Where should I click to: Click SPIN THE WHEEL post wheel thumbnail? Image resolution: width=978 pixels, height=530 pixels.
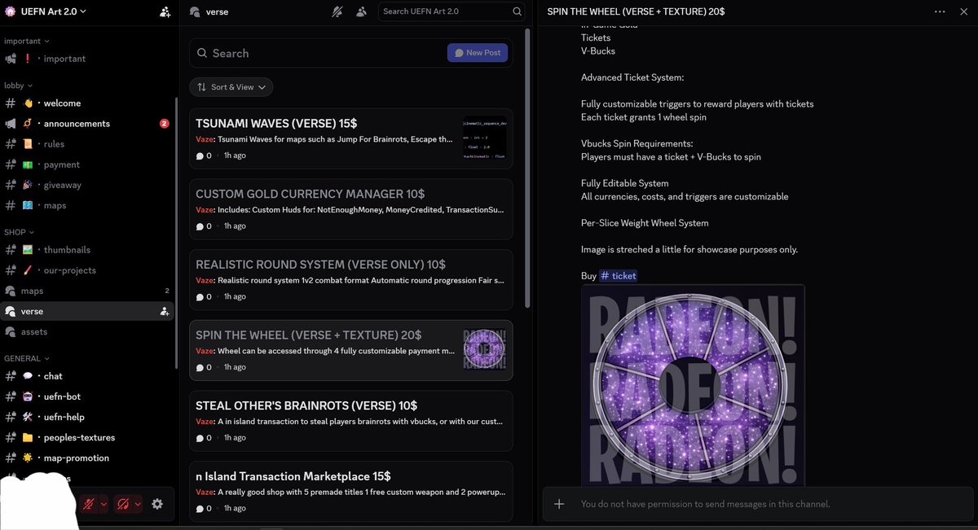click(484, 350)
